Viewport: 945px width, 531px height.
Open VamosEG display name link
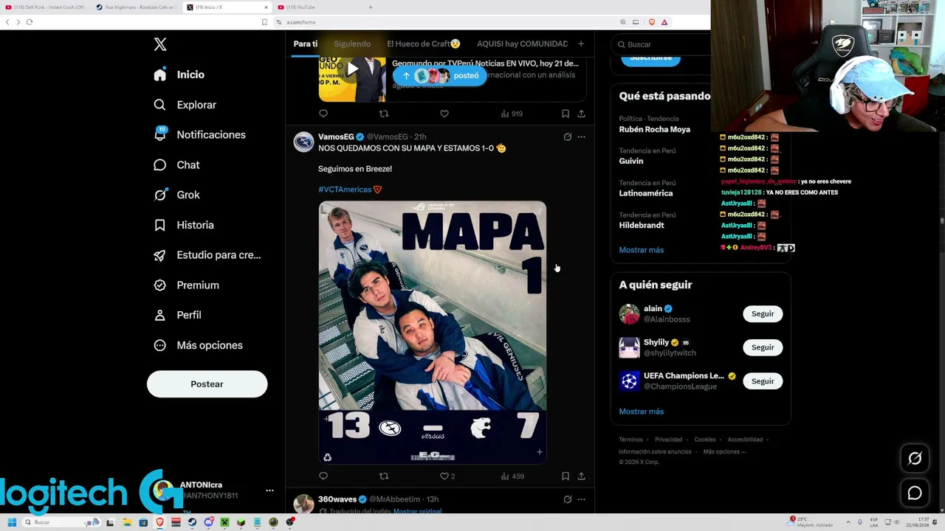tap(336, 137)
